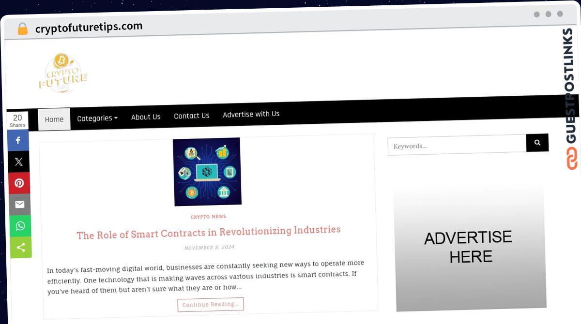The width and height of the screenshot is (581, 324).
Task: Click the Crypto Future Tips logo
Action: [64, 74]
